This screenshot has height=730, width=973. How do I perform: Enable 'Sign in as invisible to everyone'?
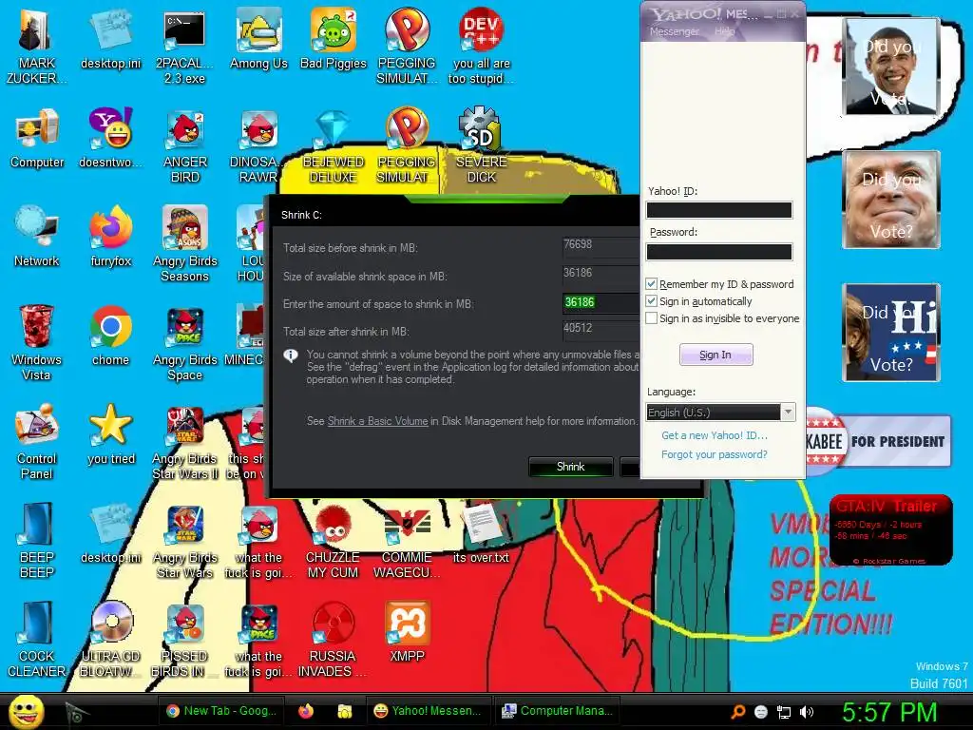pyautogui.click(x=651, y=318)
